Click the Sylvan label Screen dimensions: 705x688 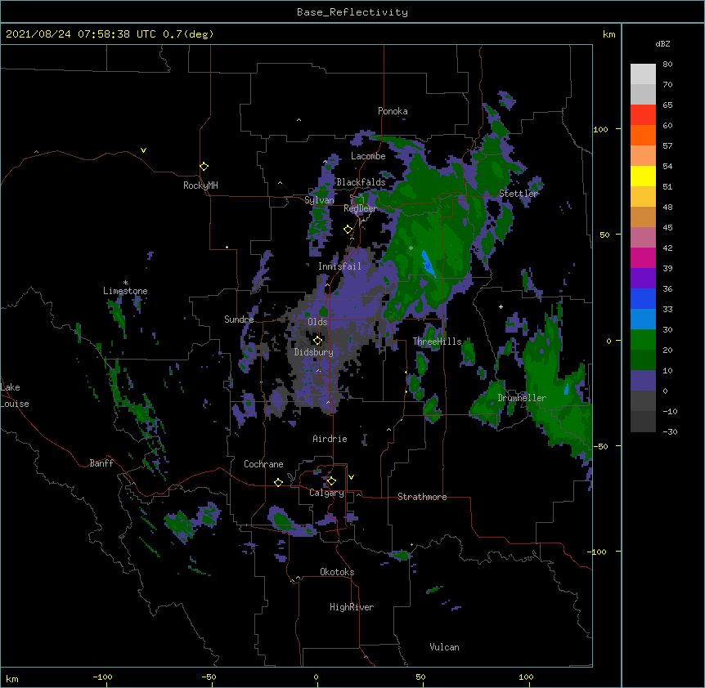click(x=319, y=200)
